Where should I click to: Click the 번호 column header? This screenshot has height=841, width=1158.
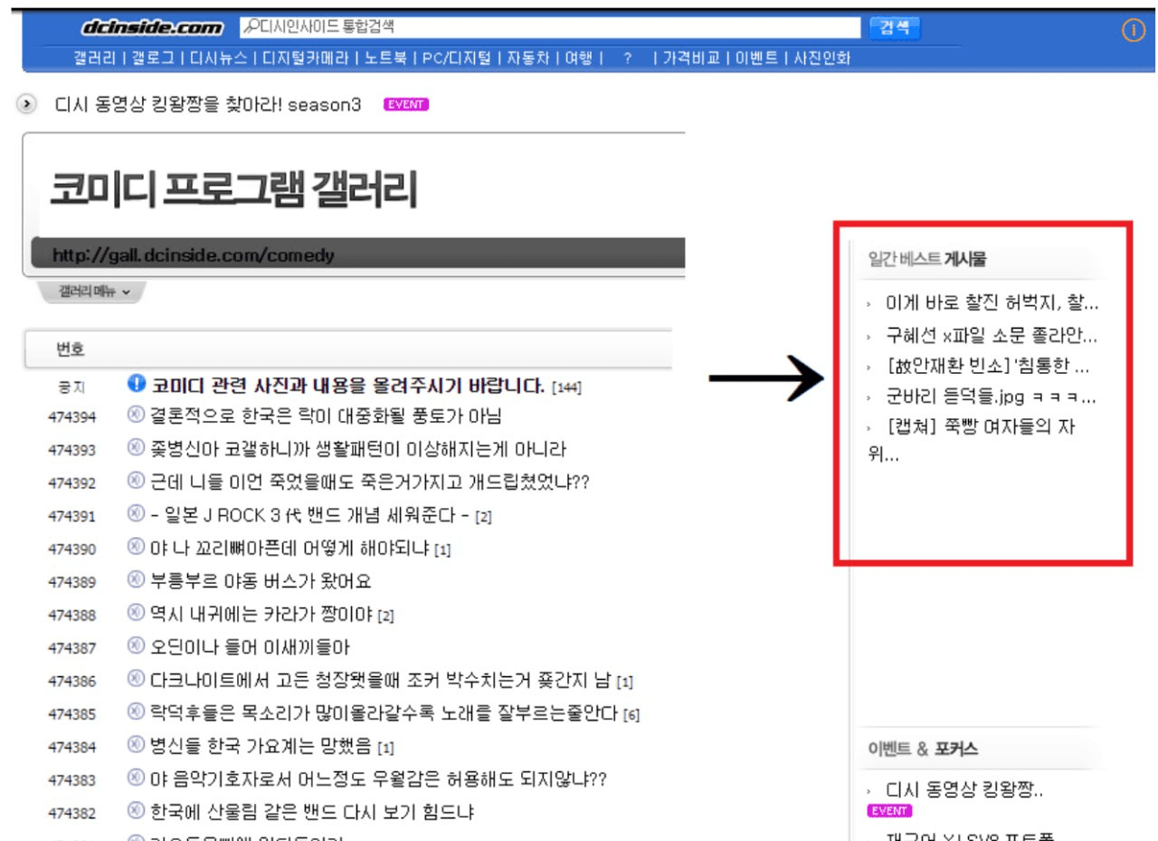click(x=71, y=349)
